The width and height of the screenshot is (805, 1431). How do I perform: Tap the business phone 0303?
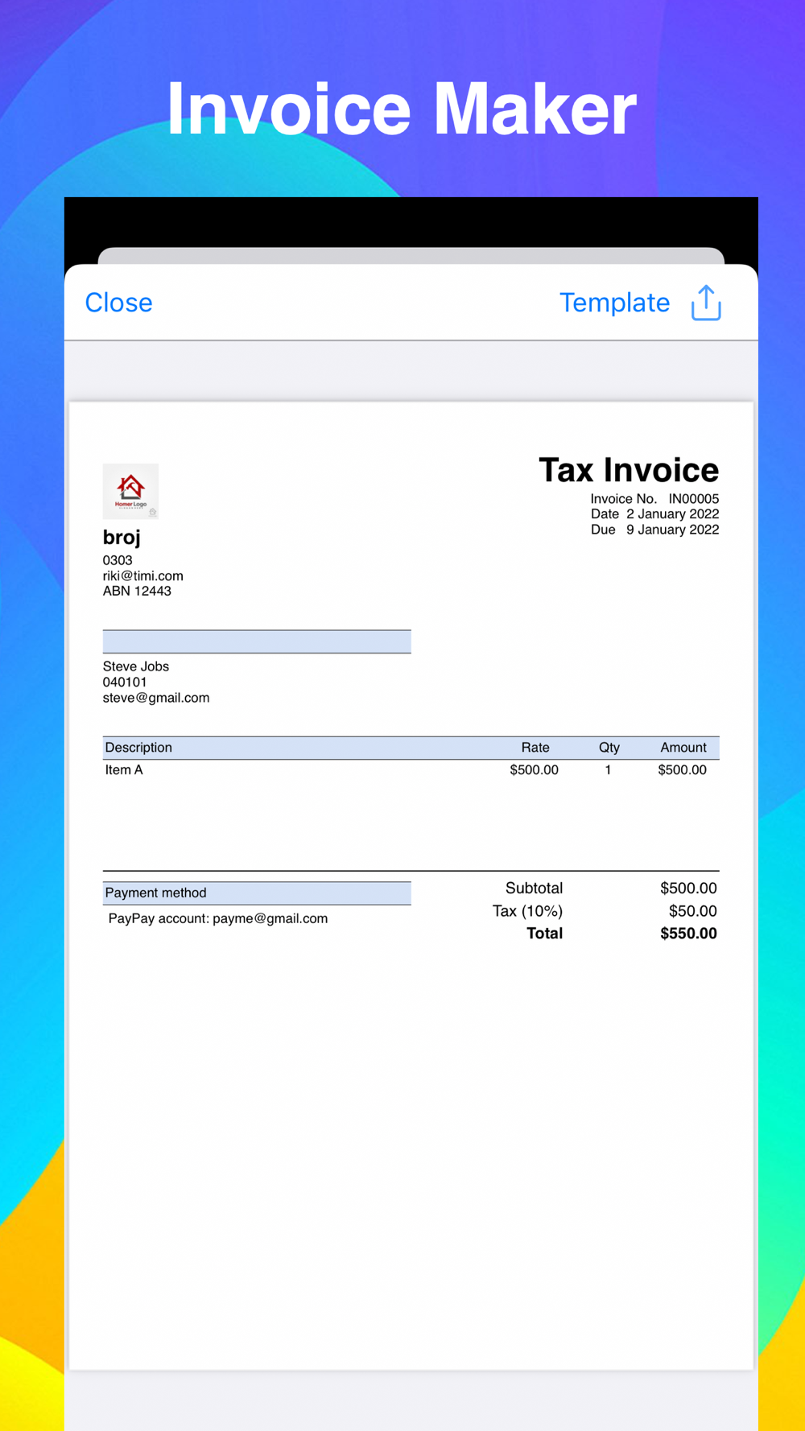(x=118, y=560)
